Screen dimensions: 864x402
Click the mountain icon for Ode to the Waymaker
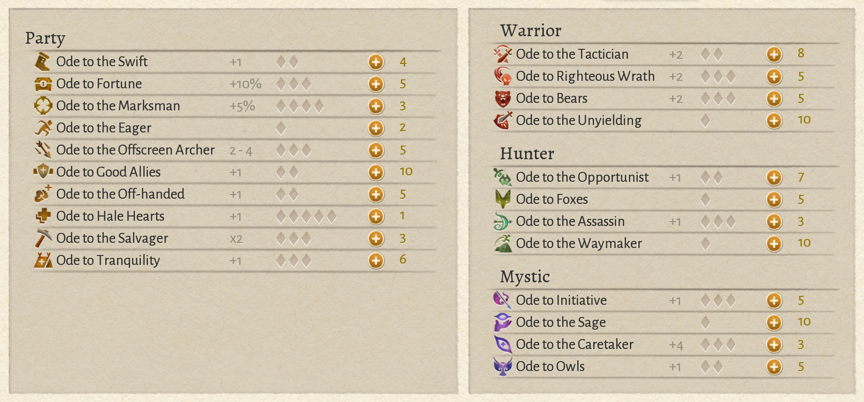tap(503, 244)
